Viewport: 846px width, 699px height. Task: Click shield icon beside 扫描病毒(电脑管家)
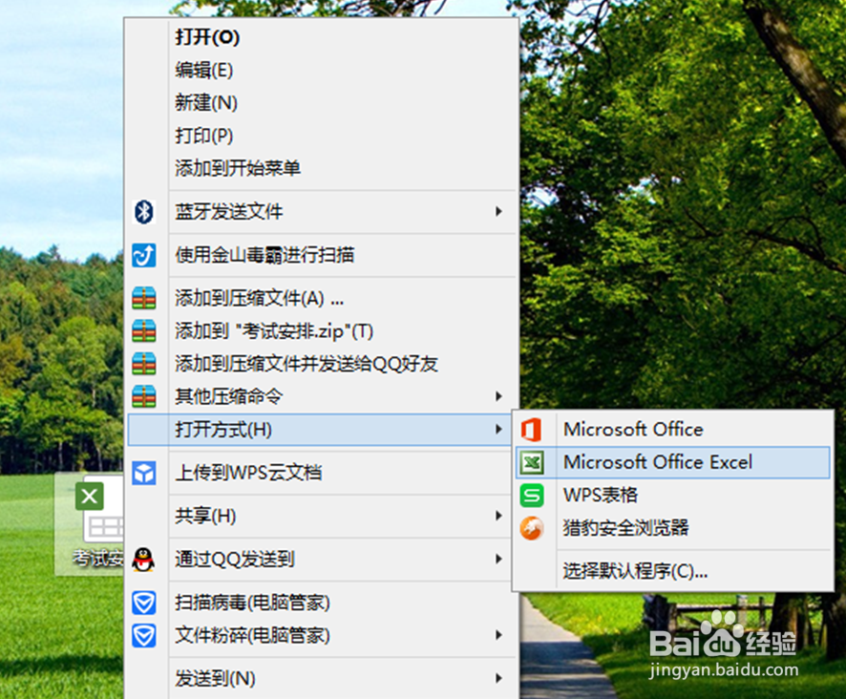[144, 603]
